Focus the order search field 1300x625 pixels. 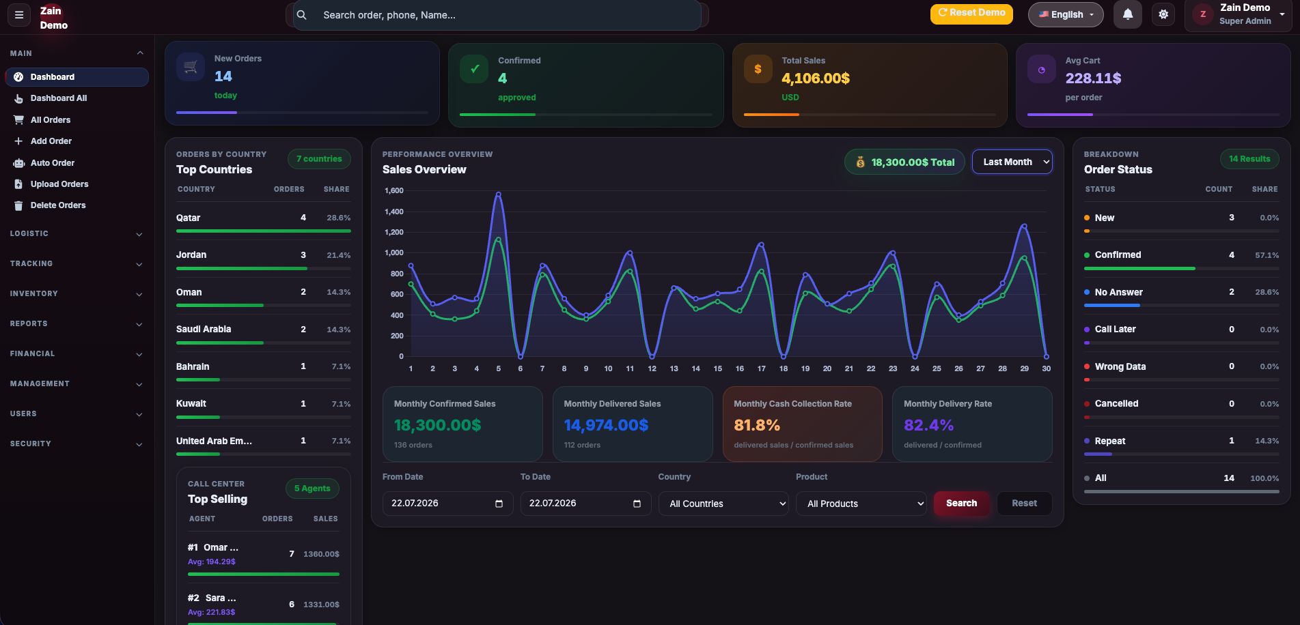pos(497,15)
